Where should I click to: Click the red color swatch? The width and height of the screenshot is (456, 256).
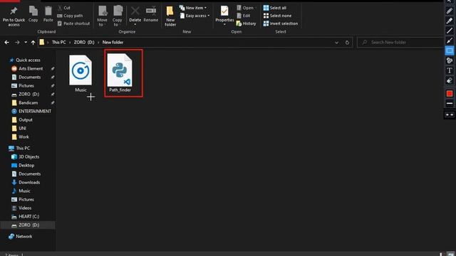pos(450,94)
